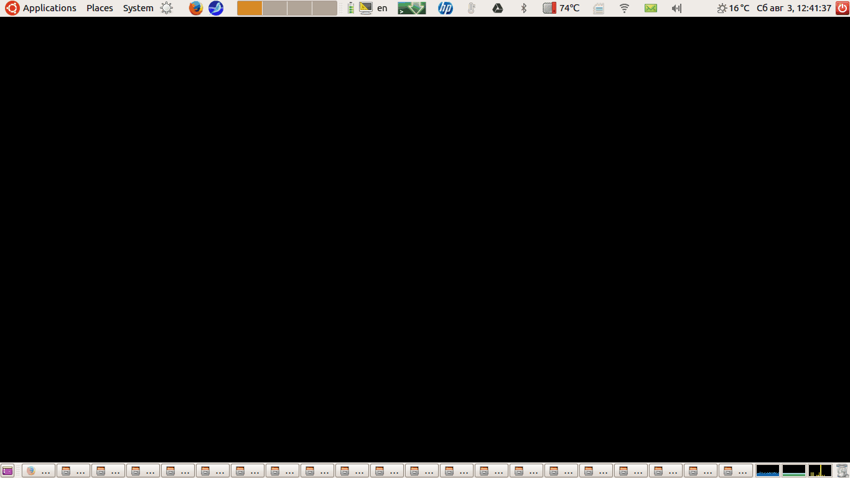Screen dimensions: 850x478
Task: Open the Wi-Fi network indicator
Action: [x=624, y=8]
